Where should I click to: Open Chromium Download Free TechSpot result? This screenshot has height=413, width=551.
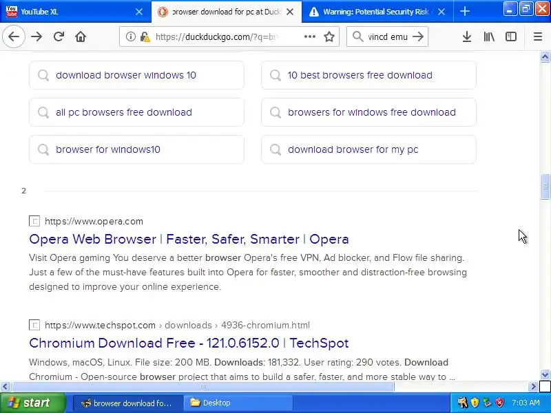tap(189, 343)
